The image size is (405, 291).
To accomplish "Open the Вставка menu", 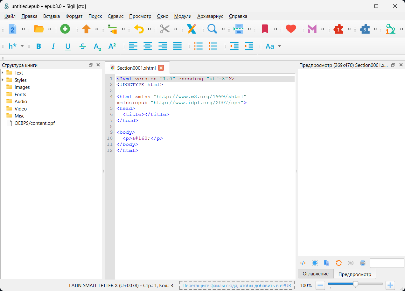I will click(52, 16).
